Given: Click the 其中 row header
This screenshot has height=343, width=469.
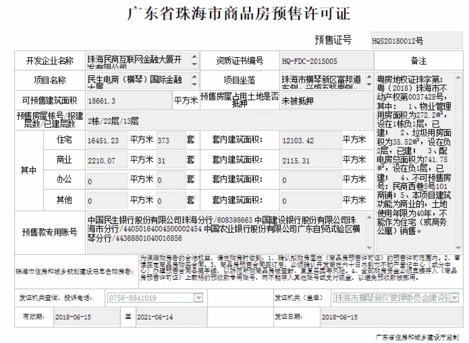Looking at the screenshot, I should (x=29, y=170).
